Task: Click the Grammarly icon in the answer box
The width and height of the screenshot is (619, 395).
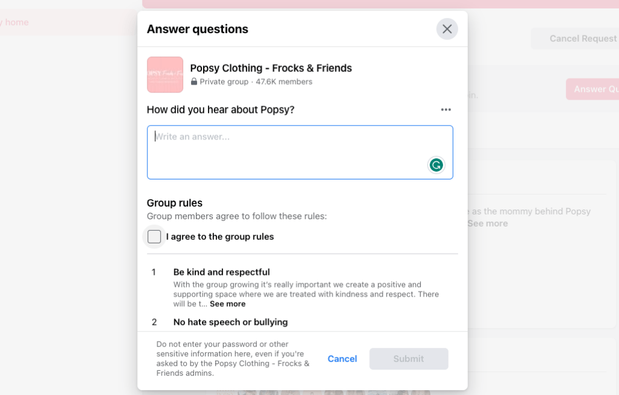Action: 436,165
